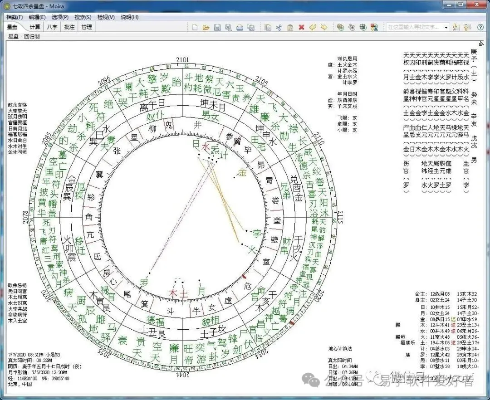The height and width of the screenshot is (400, 490).
Task: Click 兑酉金 palace label in ring
Action: [296, 188]
